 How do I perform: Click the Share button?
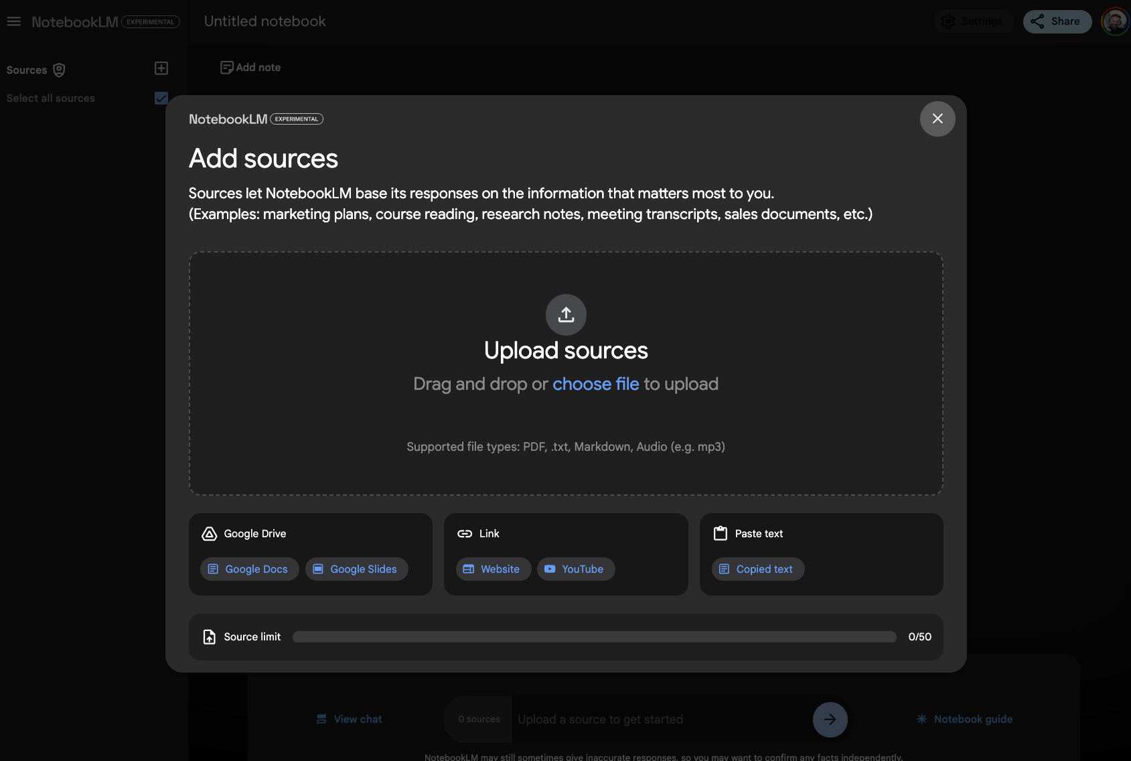point(1057,21)
